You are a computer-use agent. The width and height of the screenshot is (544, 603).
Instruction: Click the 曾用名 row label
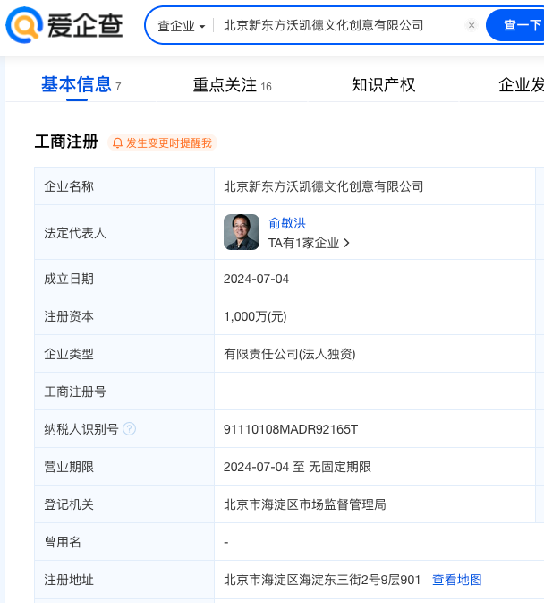pyautogui.click(x=63, y=542)
